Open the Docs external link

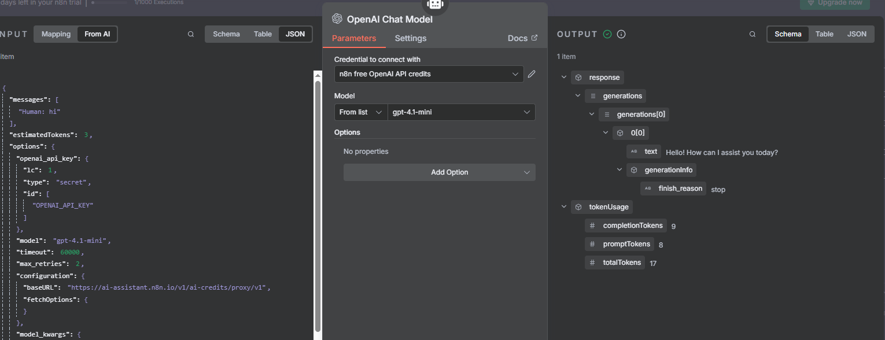522,38
